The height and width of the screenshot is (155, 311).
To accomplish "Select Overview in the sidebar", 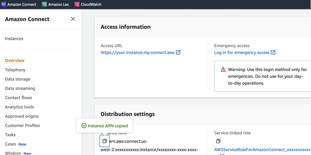I will point(15,61).
